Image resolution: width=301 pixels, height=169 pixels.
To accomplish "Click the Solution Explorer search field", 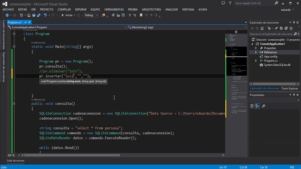I will tap(271, 34).
